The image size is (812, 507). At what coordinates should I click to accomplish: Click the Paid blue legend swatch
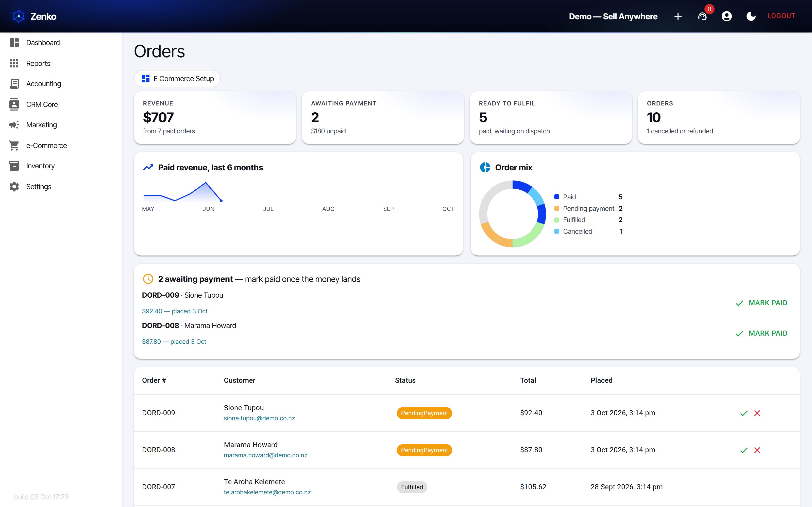point(557,197)
